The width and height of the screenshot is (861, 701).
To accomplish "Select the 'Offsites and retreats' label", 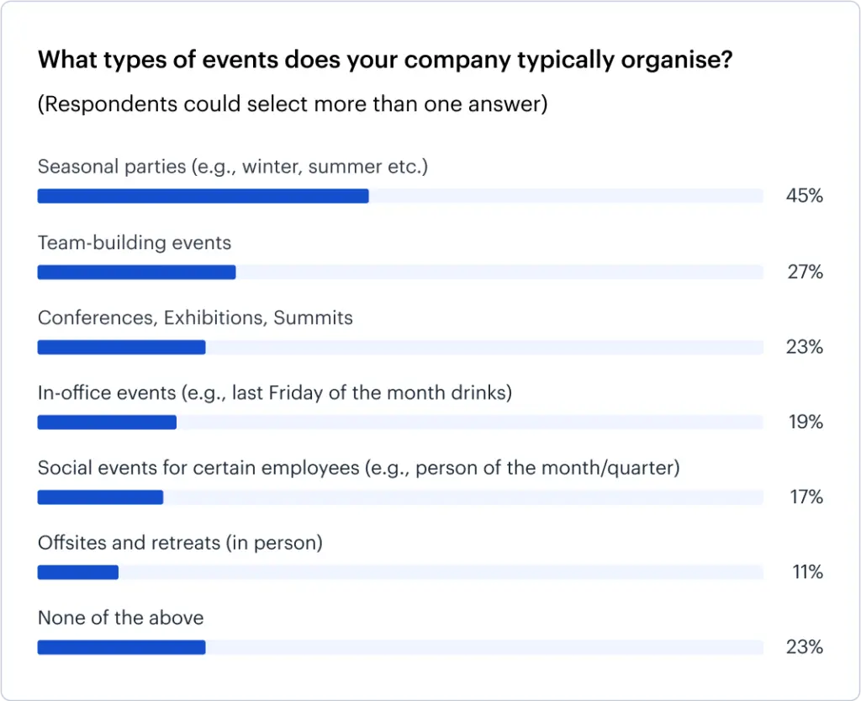I will (x=180, y=543).
